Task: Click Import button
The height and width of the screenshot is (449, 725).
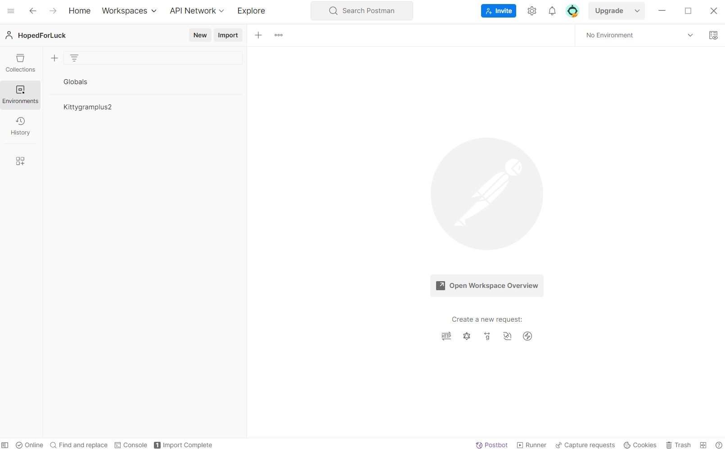Action: (228, 35)
